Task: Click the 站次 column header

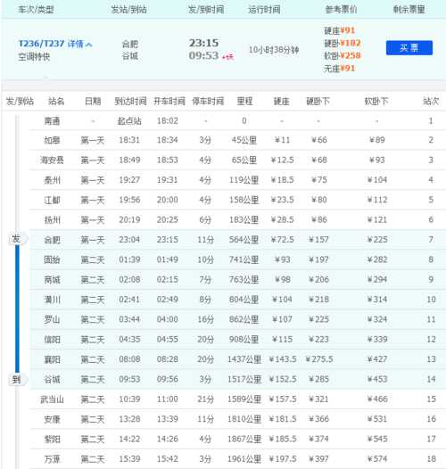Action: (431, 101)
